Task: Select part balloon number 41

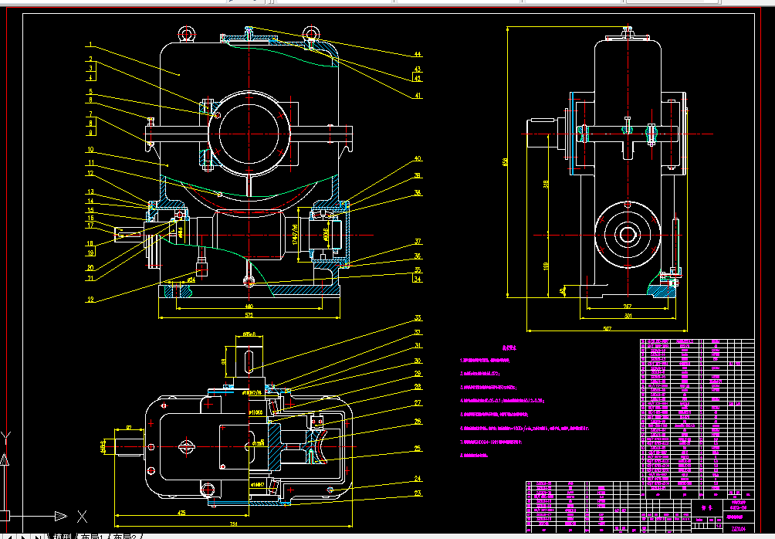Action: click(x=418, y=96)
